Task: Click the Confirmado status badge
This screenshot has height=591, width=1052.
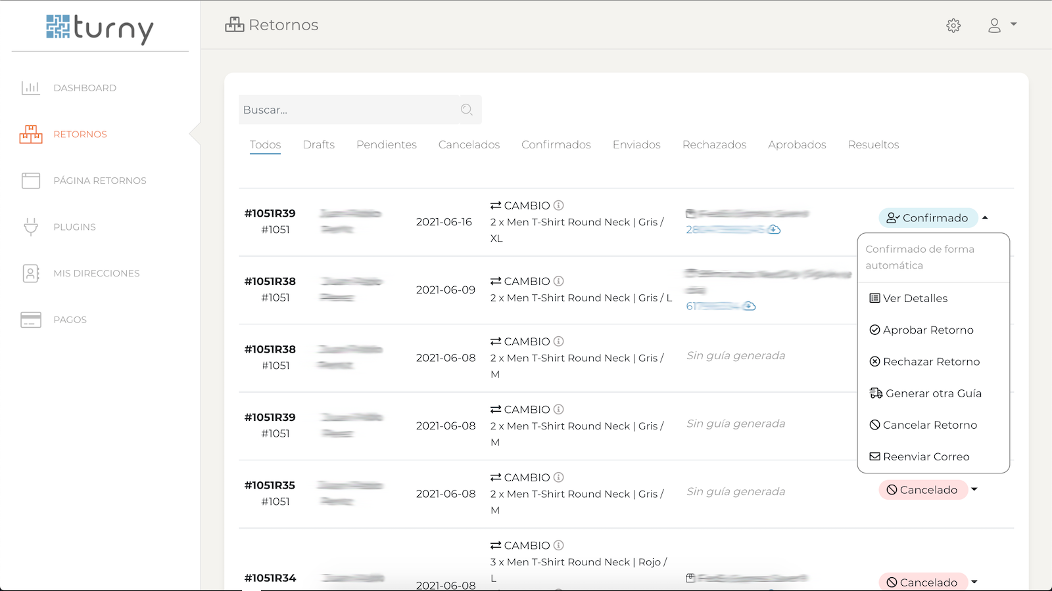Action: tap(928, 218)
